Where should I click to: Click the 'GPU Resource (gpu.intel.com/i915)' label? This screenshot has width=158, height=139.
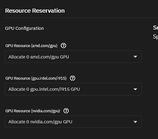coord(36,78)
